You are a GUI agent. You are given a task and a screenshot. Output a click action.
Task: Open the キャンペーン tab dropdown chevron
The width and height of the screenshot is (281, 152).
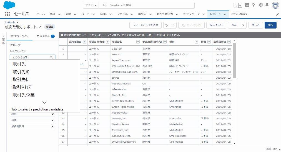pyautogui.click(x=204, y=14)
